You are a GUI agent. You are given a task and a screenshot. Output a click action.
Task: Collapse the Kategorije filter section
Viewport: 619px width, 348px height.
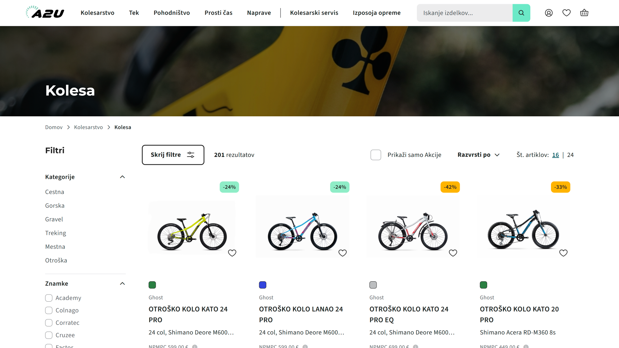(122, 177)
